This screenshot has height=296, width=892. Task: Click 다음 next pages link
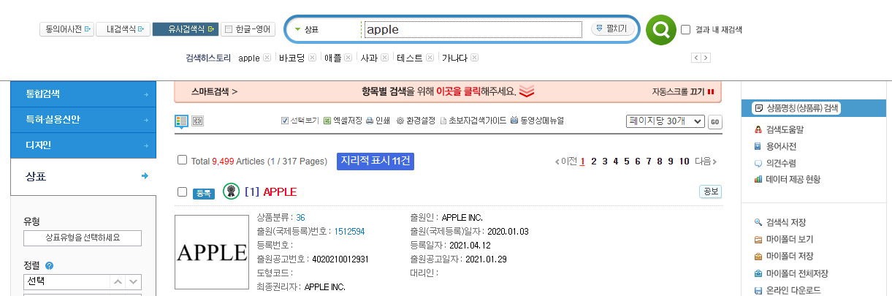705,161
